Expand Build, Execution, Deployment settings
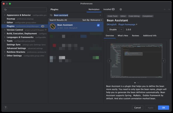173x113 pixels. (x=5, y=33)
